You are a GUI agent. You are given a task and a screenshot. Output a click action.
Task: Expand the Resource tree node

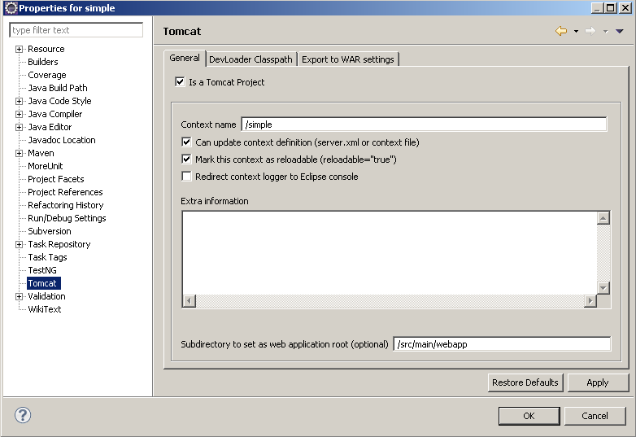tap(19, 49)
